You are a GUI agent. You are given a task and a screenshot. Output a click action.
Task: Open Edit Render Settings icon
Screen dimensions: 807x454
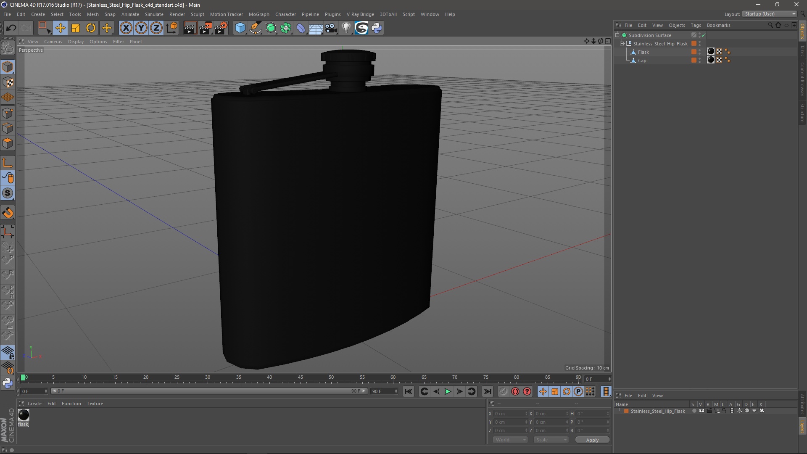pyautogui.click(x=221, y=28)
